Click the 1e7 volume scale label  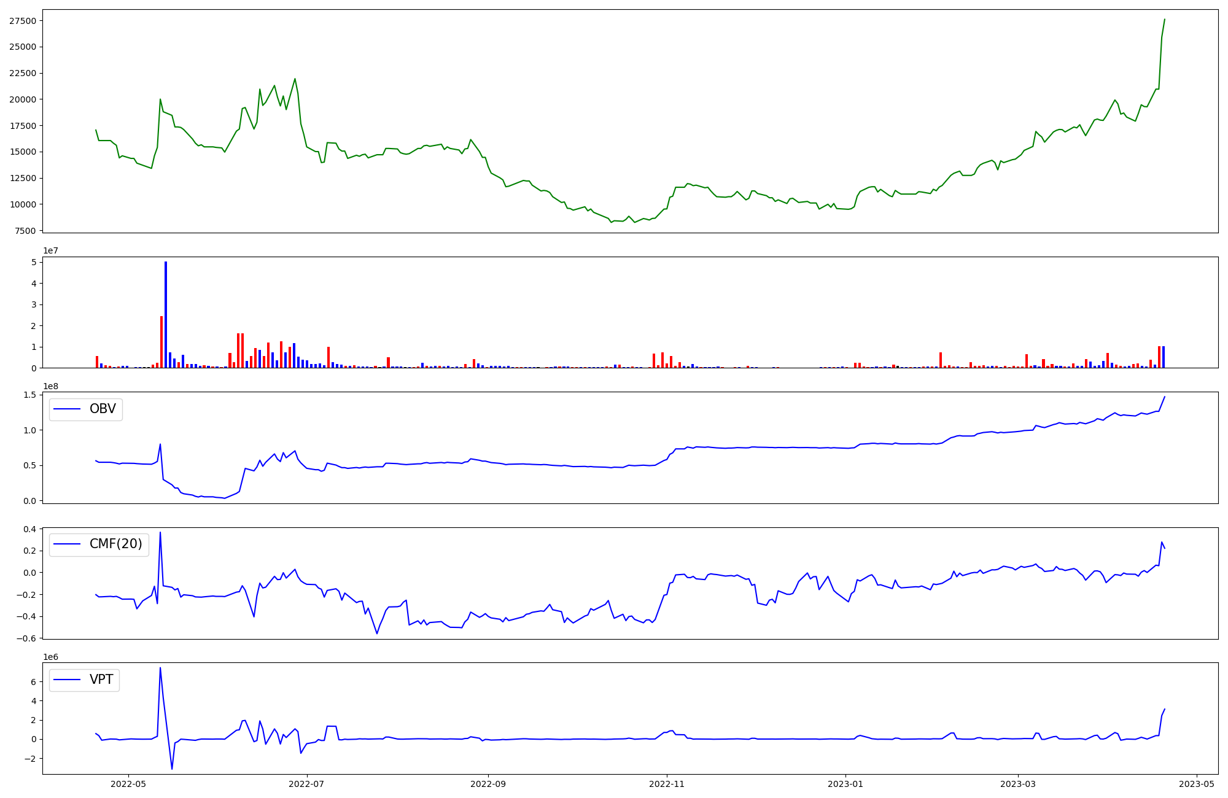(50, 251)
